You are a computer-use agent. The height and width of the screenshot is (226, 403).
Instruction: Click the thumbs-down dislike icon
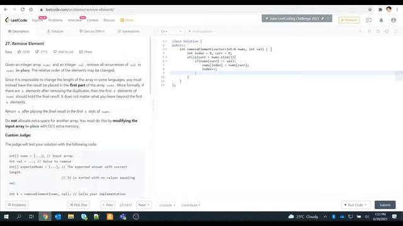point(37,51)
